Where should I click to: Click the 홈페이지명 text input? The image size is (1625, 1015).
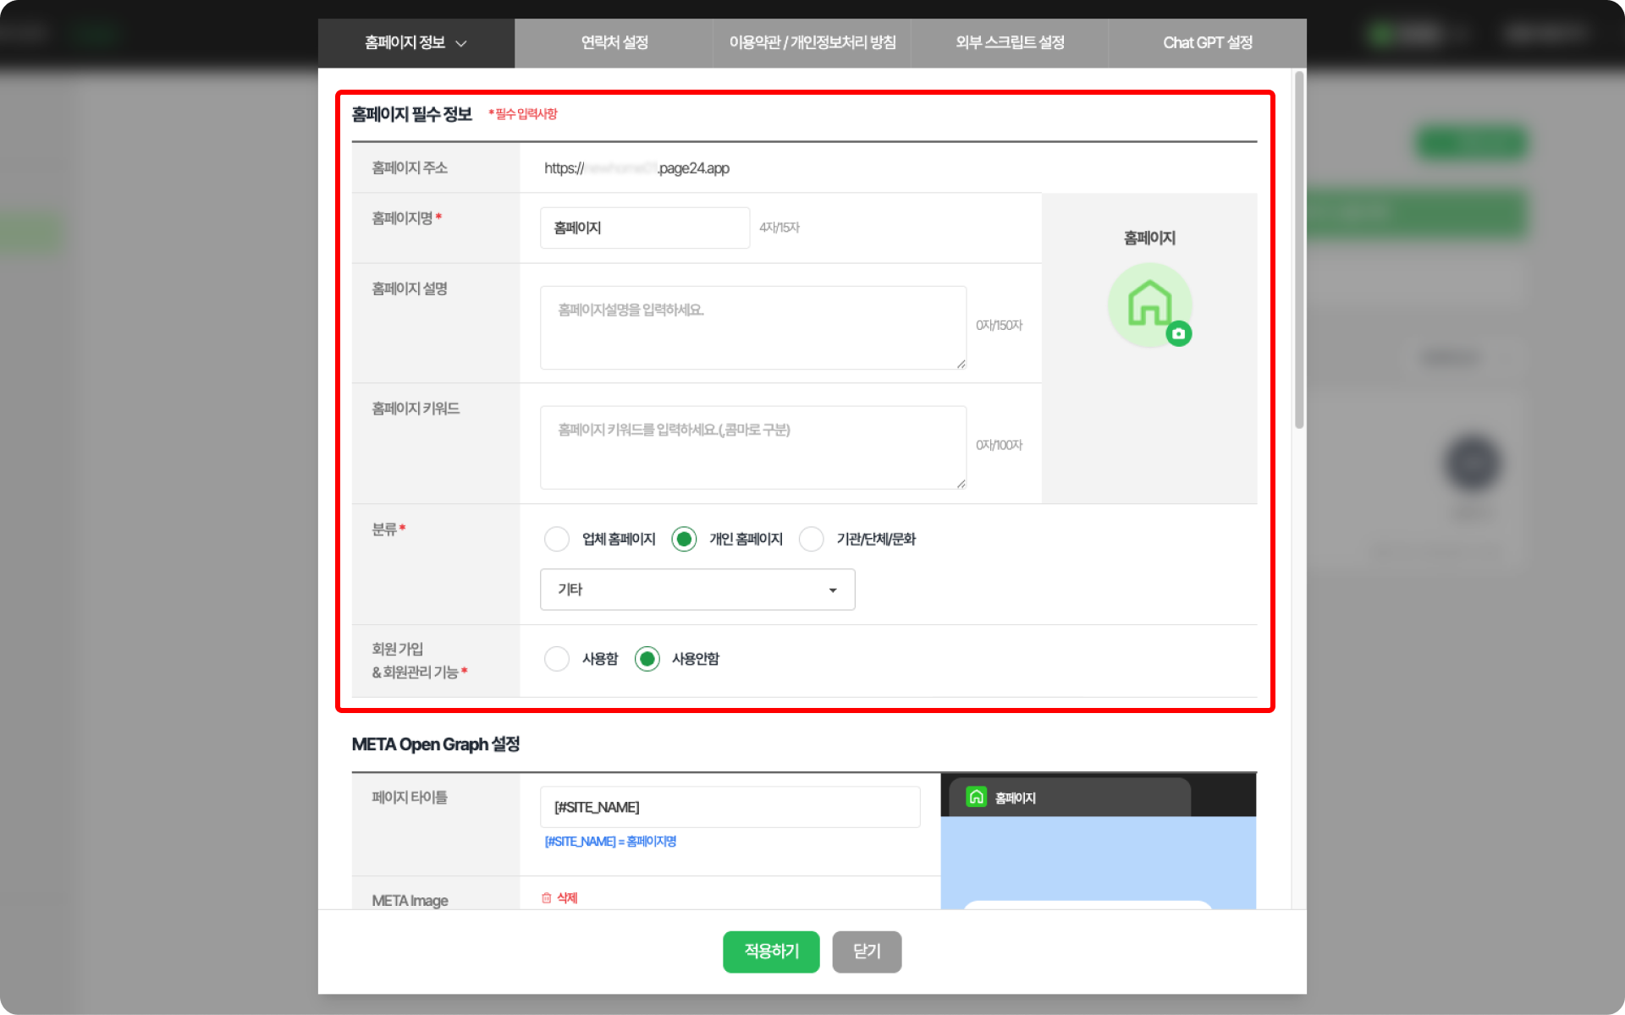[x=645, y=228]
